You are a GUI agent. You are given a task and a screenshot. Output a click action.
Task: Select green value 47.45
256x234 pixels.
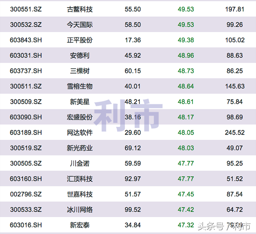point(186,194)
